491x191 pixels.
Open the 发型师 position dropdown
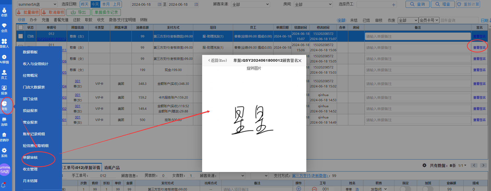pyautogui.click(x=379, y=189)
